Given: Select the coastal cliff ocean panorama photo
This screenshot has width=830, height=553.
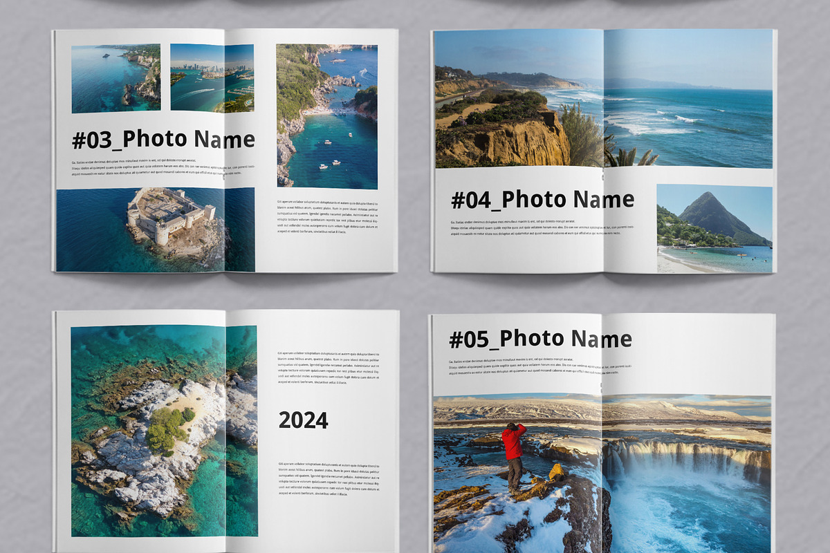Looking at the screenshot, I should (603, 98).
